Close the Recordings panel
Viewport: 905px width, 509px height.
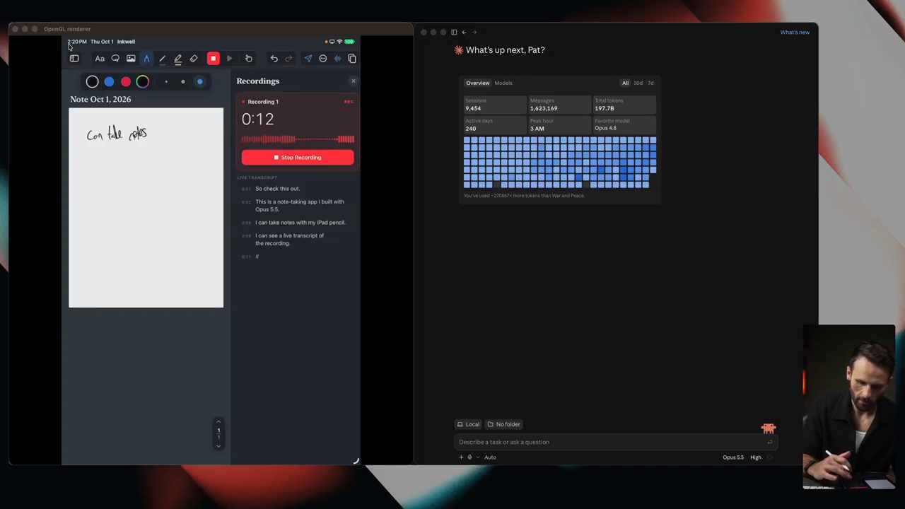tap(354, 81)
